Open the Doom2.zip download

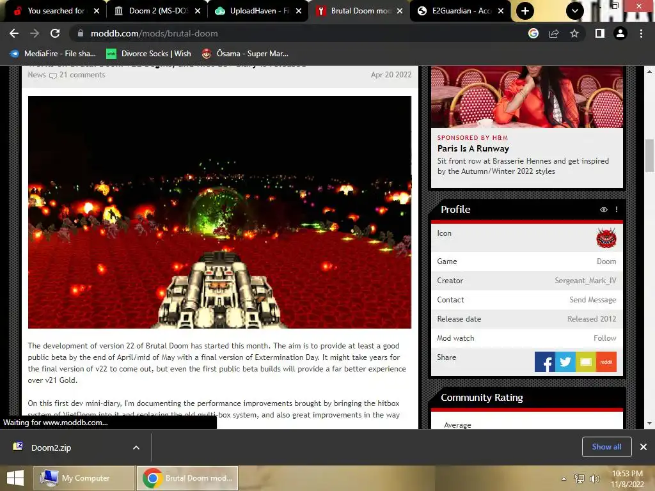(x=50, y=448)
